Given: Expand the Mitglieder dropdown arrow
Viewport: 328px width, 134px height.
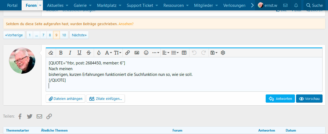Looking at the screenshot, I should click(217, 5).
